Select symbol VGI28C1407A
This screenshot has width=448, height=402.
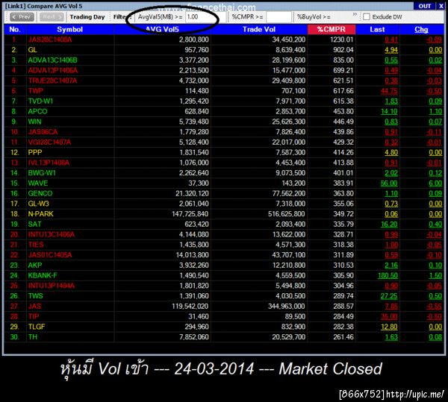pos(49,142)
